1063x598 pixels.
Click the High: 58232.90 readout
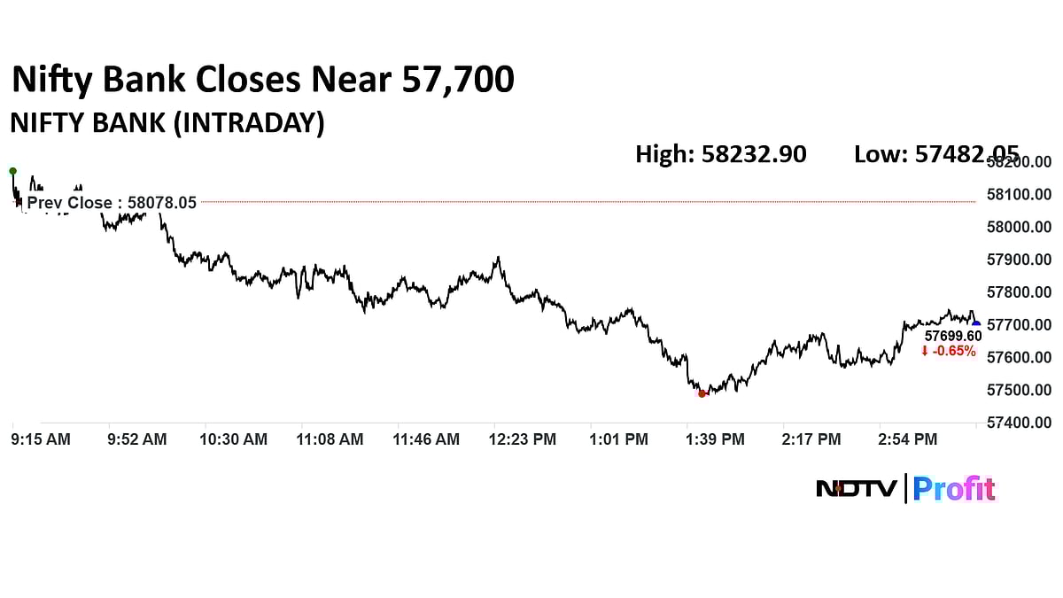pyautogui.click(x=720, y=154)
